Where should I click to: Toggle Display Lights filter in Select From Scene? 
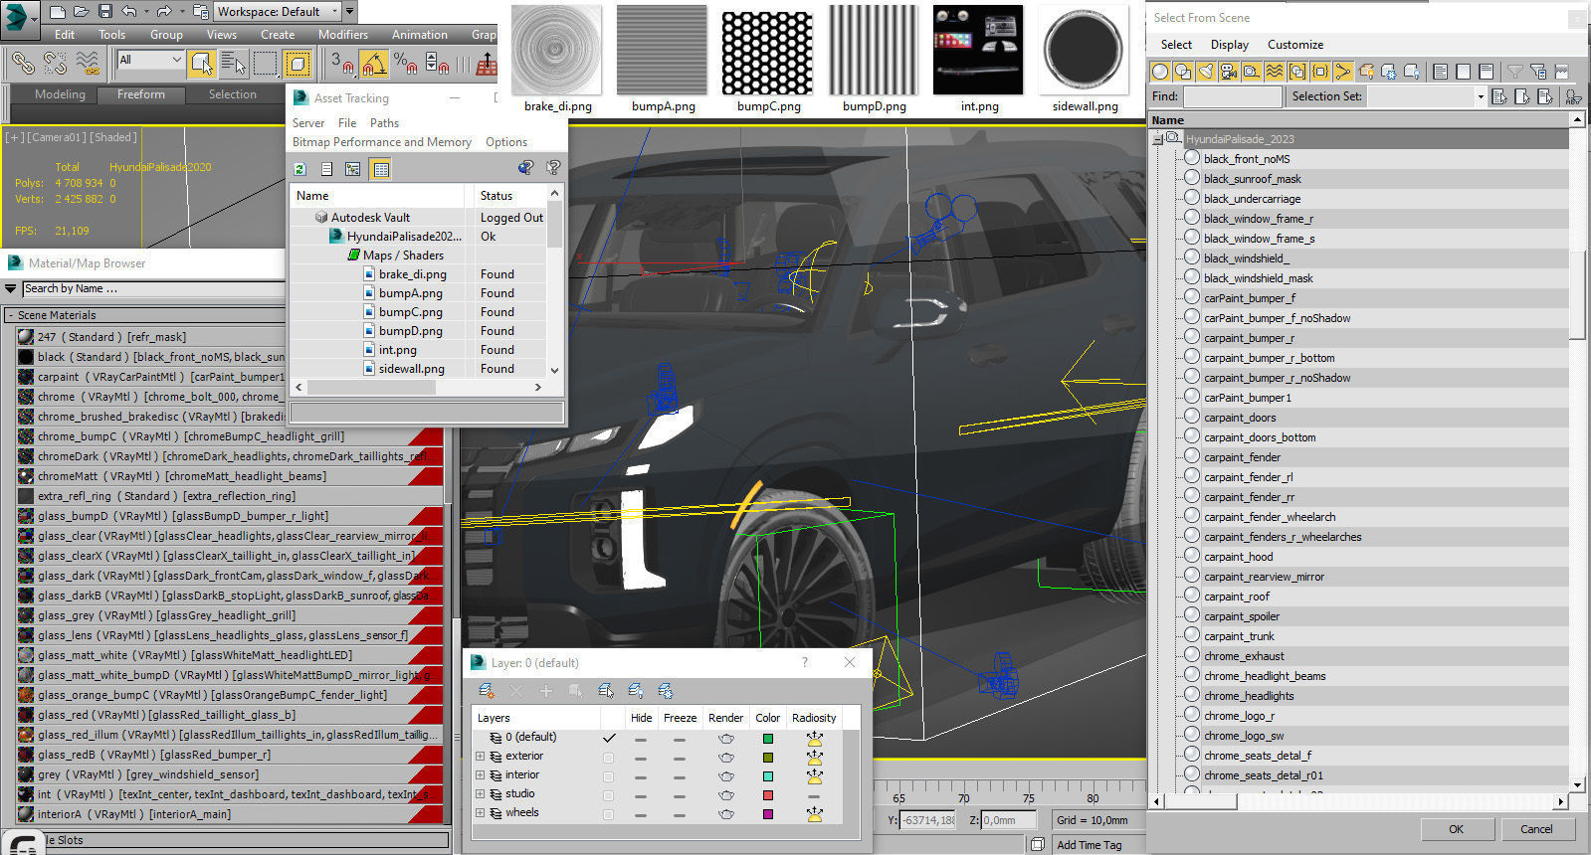(x=1206, y=72)
